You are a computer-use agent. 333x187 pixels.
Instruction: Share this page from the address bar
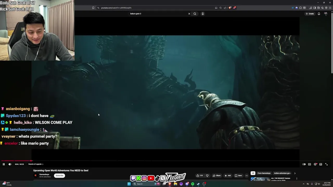pyautogui.click(x=225, y=8)
